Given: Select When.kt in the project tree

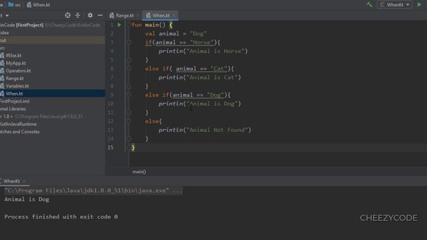Looking at the screenshot, I should (52, 93).
